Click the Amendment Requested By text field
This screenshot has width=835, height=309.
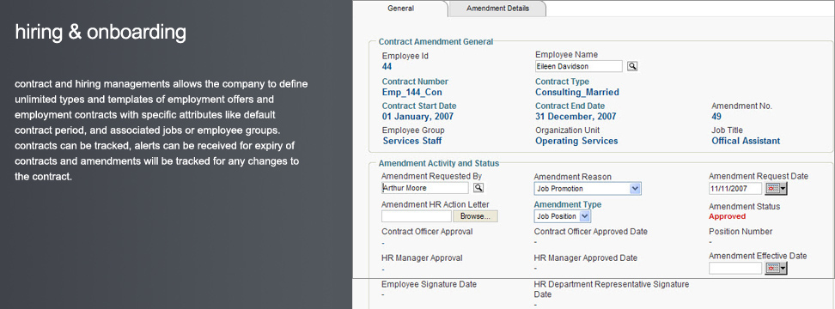(x=425, y=188)
